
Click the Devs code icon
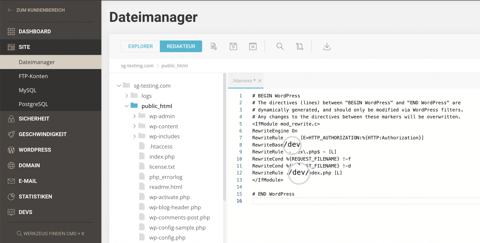coord(11,212)
